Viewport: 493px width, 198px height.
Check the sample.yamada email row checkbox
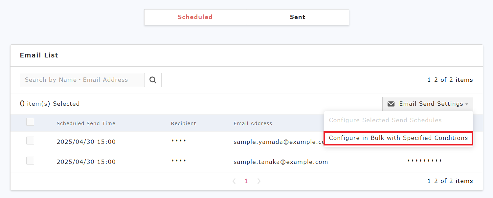(x=30, y=141)
